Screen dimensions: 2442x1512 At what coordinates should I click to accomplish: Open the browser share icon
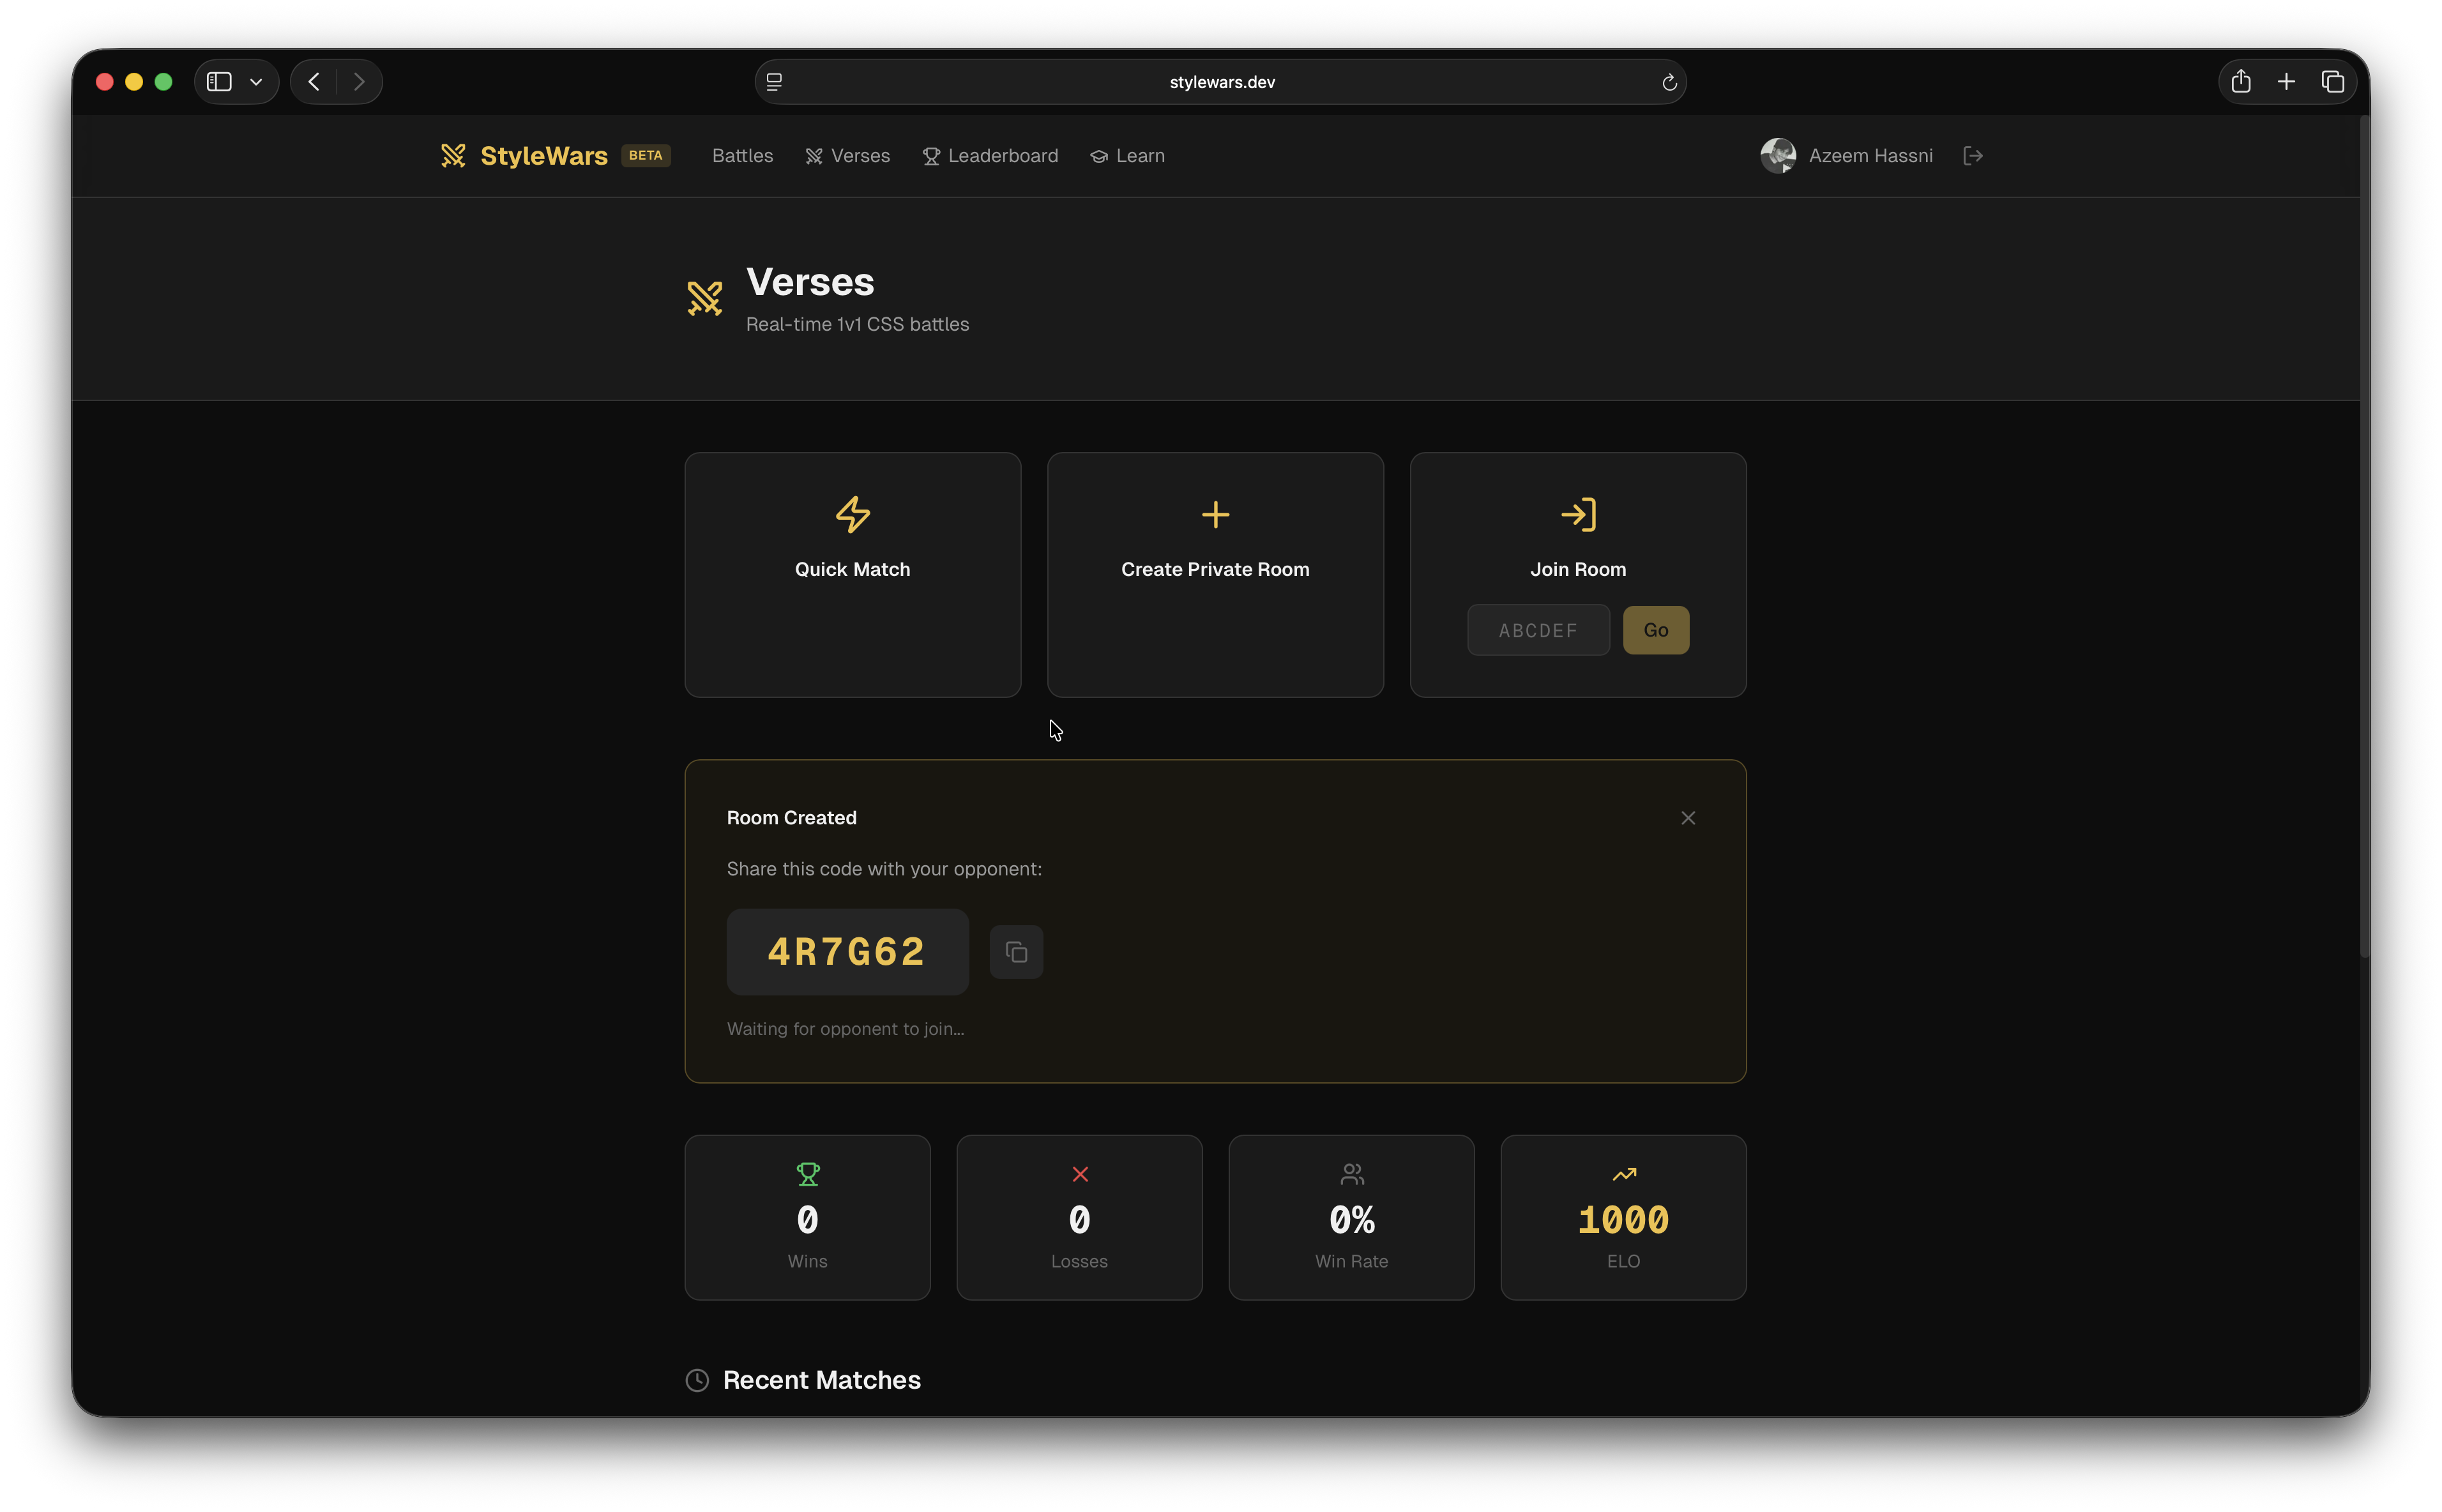point(2241,82)
